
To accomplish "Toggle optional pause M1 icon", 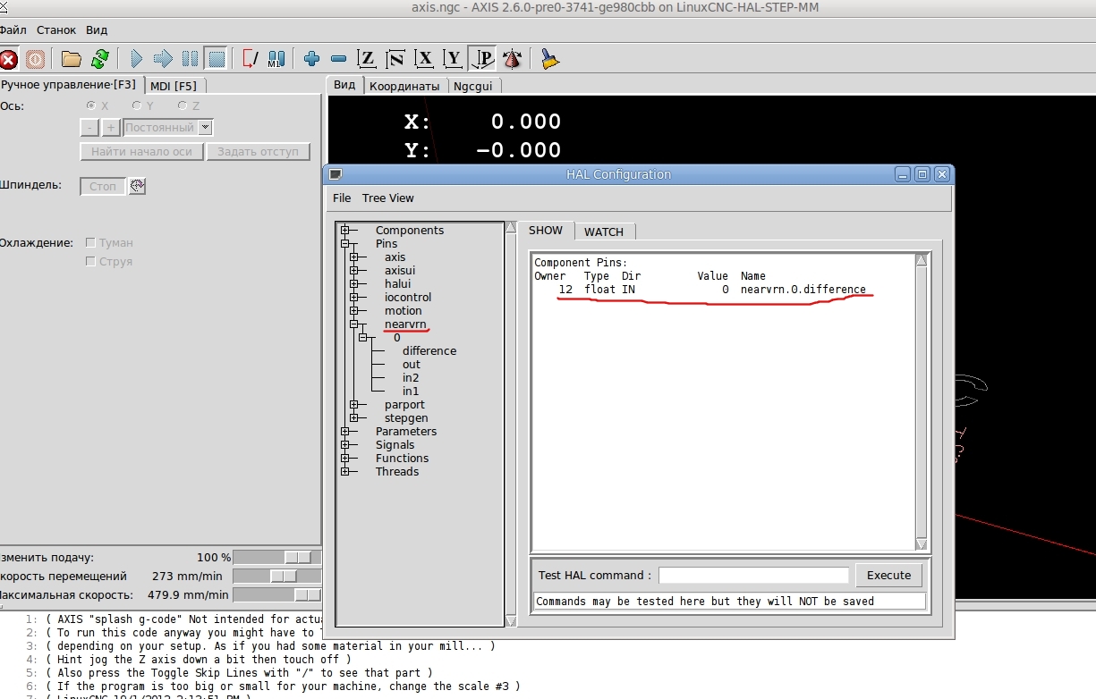I will coord(276,60).
